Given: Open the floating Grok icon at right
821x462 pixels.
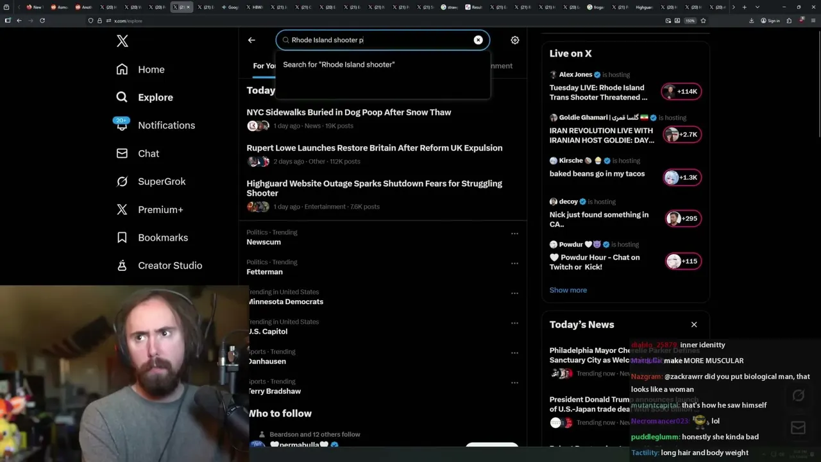Looking at the screenshot, I should pos(799,395).
